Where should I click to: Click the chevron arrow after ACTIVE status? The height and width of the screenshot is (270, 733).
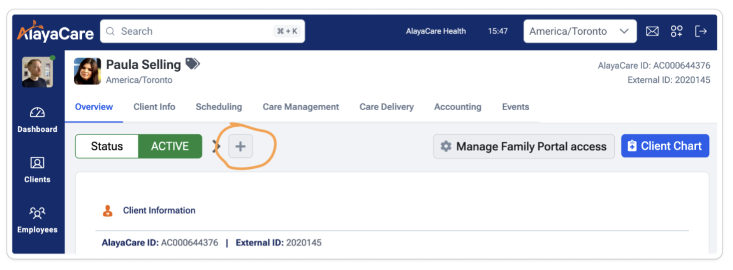[216, 147]
